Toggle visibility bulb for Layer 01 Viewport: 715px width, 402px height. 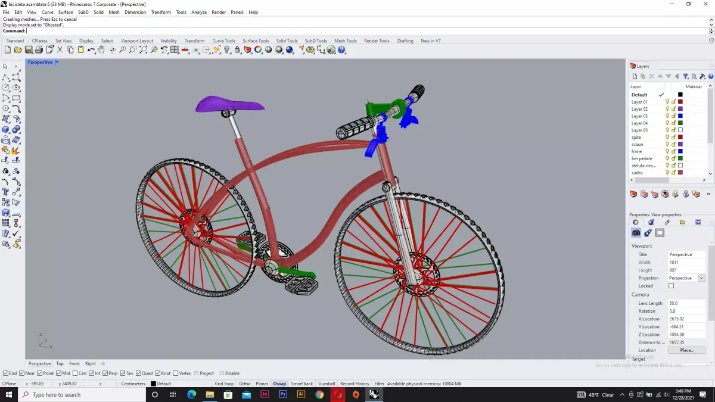coord(667,102)
